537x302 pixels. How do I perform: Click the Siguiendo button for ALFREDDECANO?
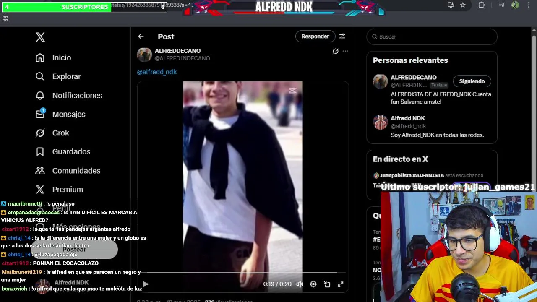pos(472,81)
